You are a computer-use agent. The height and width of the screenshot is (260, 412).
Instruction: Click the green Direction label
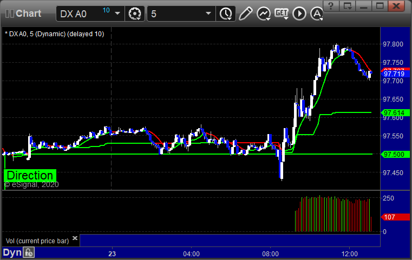point(30,176)
